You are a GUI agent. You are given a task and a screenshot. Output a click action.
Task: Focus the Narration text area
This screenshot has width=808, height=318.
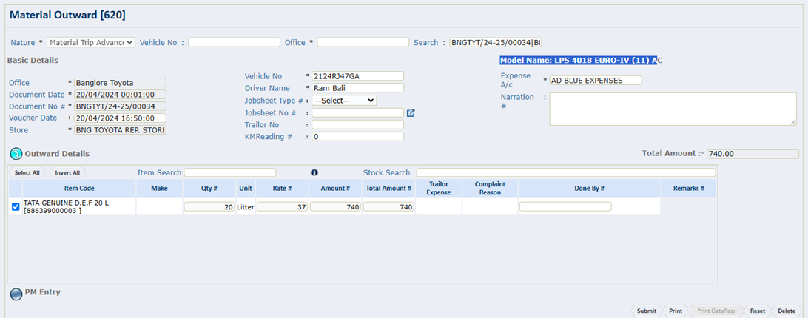[673, 109]
